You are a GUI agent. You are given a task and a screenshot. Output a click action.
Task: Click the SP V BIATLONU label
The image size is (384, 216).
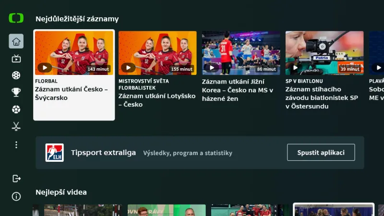pyautogui.click(x=304, y=81)
